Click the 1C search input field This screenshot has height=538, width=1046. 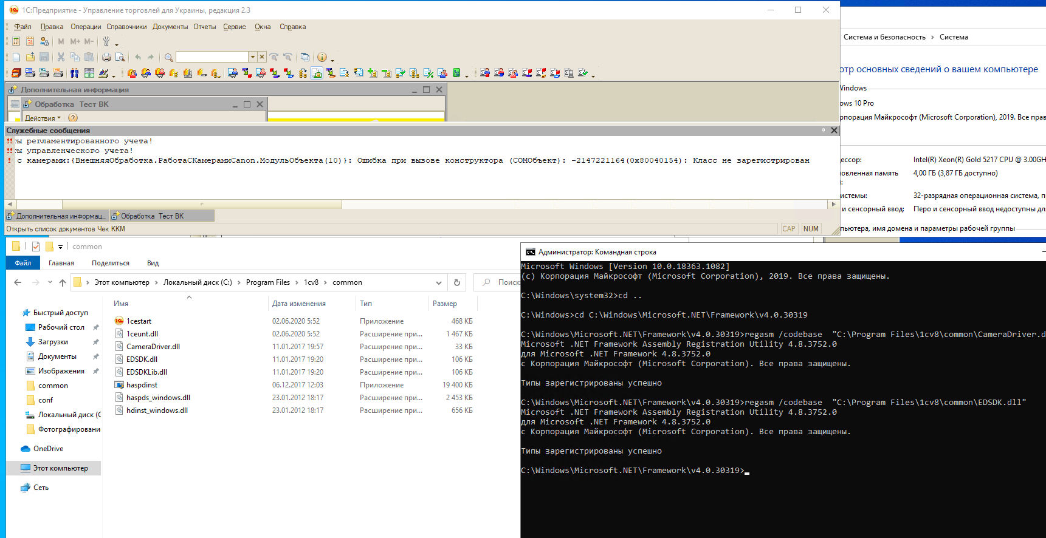coord(212,57)
